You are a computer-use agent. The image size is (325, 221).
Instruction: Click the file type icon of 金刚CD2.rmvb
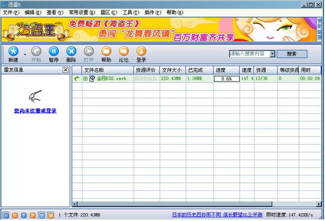coord(92,79)
